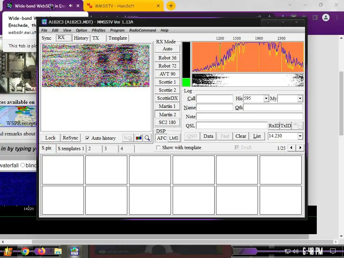The image size is (344, 258).
Task: Go to next stock page arrow
Action: click(300, 148)
